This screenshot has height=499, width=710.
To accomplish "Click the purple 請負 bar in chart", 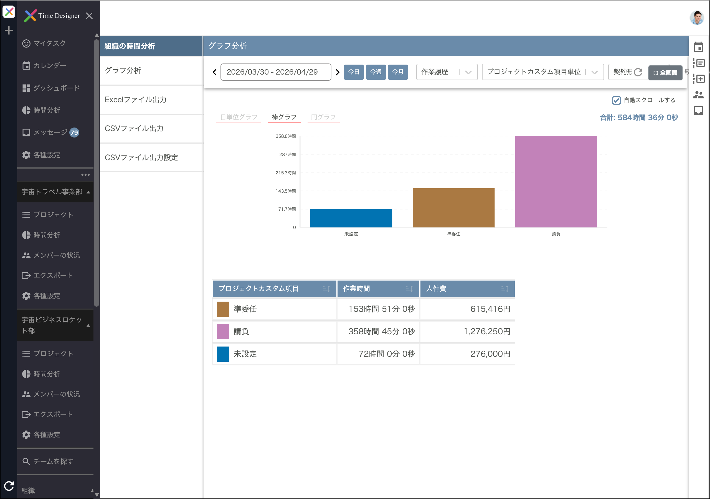I will click(x=556, y=182).
